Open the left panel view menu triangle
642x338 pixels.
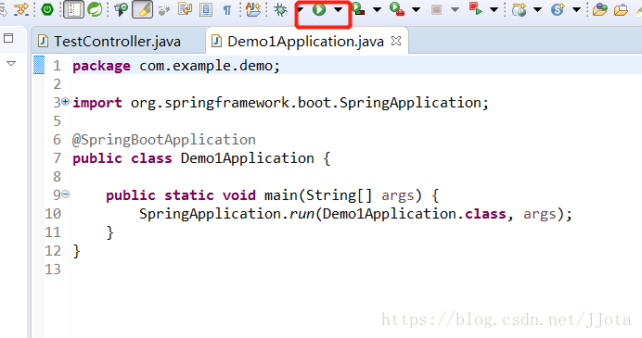point(11,63)
